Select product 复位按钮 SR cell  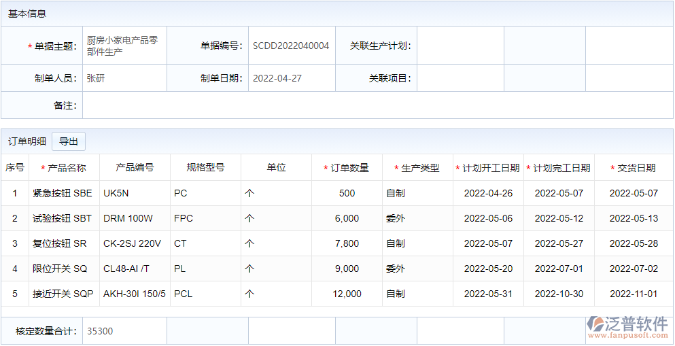(64, 243)
